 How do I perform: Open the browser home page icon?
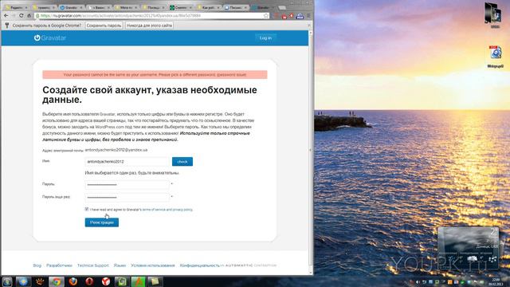coord(29,16)
